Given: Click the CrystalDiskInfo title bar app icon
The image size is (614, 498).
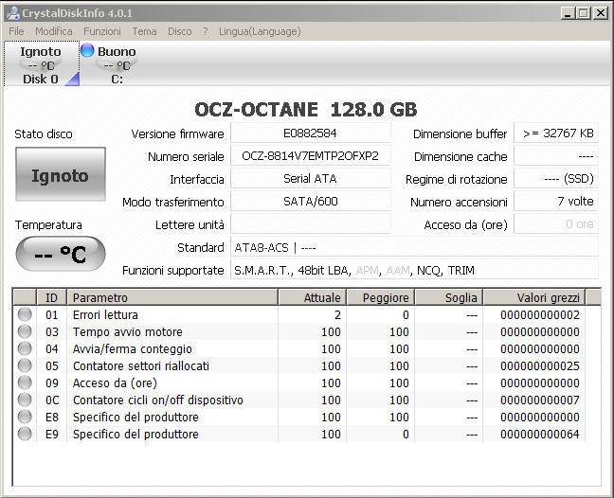Looking at the screenshot, I should (x=13, y=13).
